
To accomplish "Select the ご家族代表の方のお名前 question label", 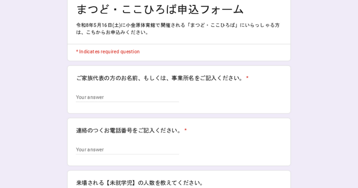I will 160,78.
